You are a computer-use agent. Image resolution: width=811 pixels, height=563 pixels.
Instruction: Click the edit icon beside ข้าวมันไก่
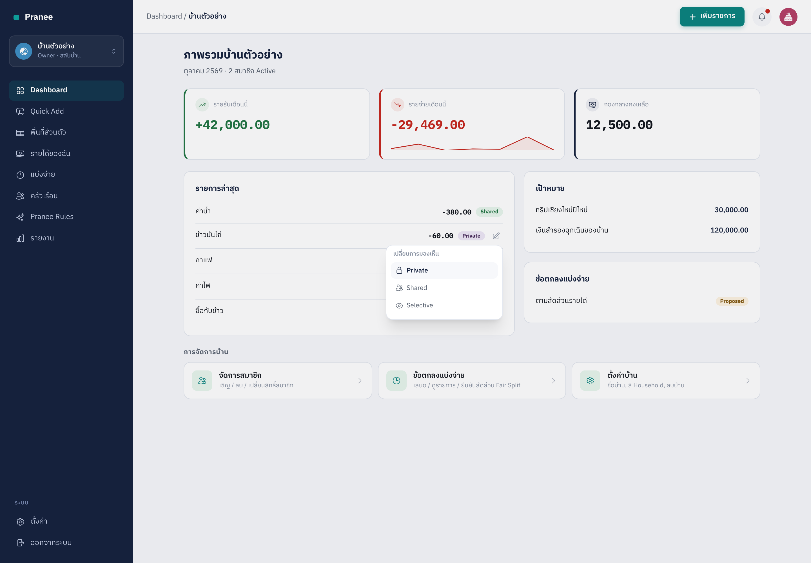pos(496,236)
